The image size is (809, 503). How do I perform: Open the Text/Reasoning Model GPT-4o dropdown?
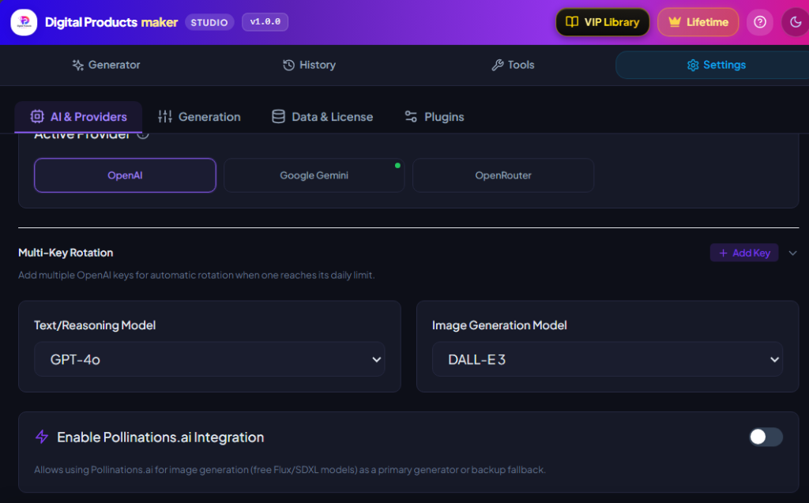pos(209,359)
